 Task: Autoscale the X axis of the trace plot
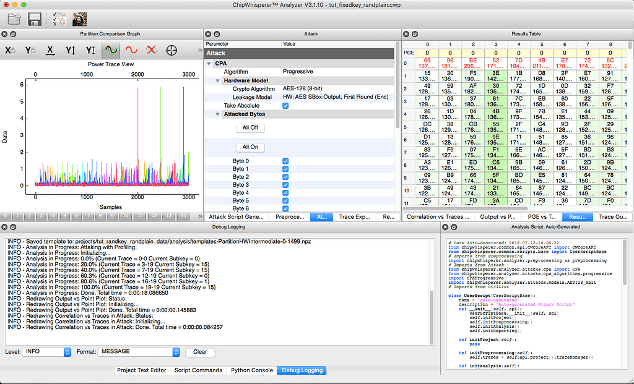50,49
